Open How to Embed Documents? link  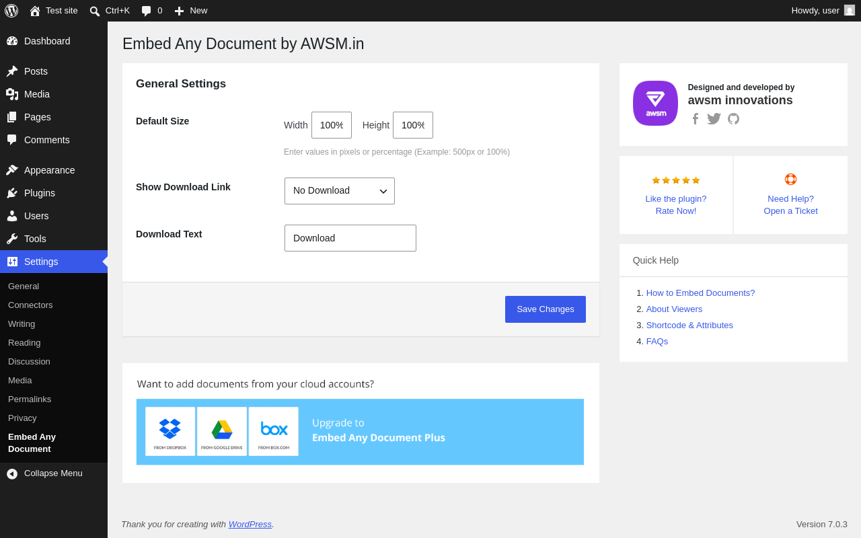coord(700,293)
